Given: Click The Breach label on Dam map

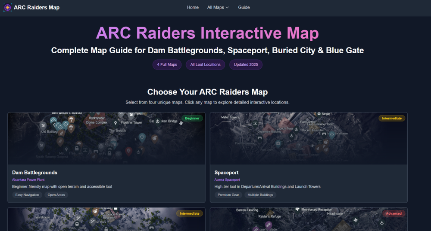Looking at the screenshot, I should (117, 131).
